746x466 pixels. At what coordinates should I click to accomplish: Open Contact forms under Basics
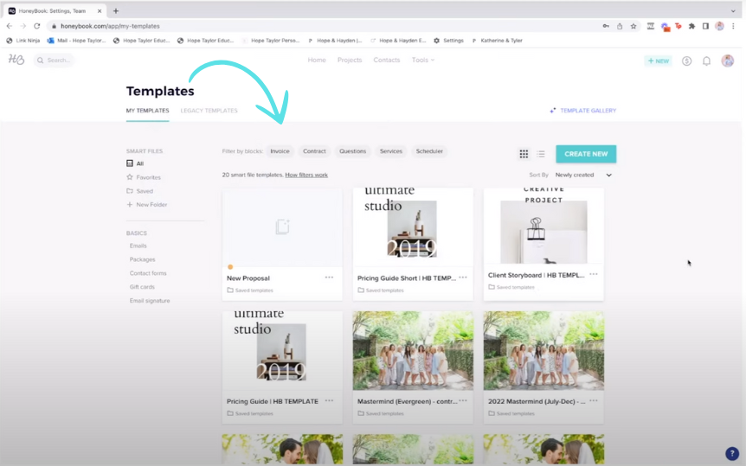148,273
